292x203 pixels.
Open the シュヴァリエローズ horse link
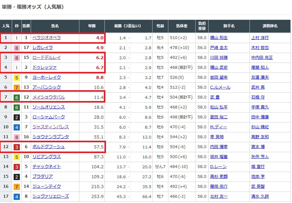click(51, 196)
